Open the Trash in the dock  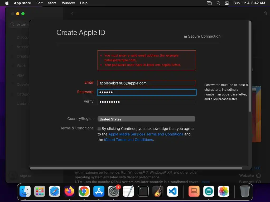245,191
